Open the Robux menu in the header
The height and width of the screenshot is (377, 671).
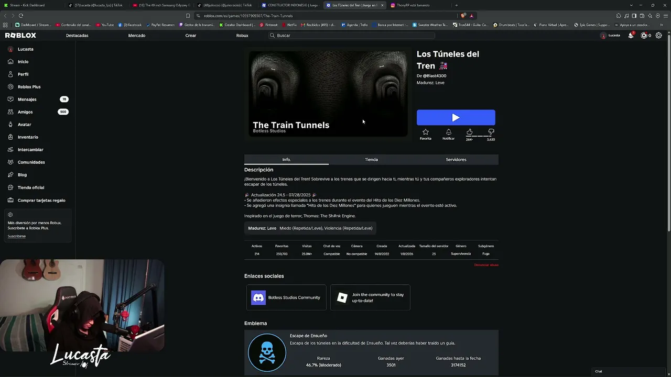(242, 36)
